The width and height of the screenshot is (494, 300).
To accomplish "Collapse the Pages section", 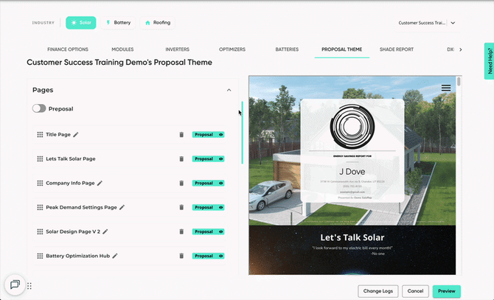I will (229, 90).
